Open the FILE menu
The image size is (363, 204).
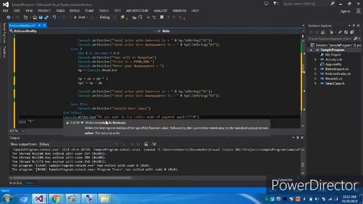pos(5,11)
